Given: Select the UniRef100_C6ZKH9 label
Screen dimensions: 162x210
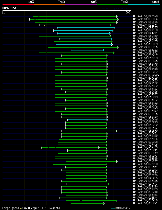Looking at the screenshot, I should coord(145,39).
